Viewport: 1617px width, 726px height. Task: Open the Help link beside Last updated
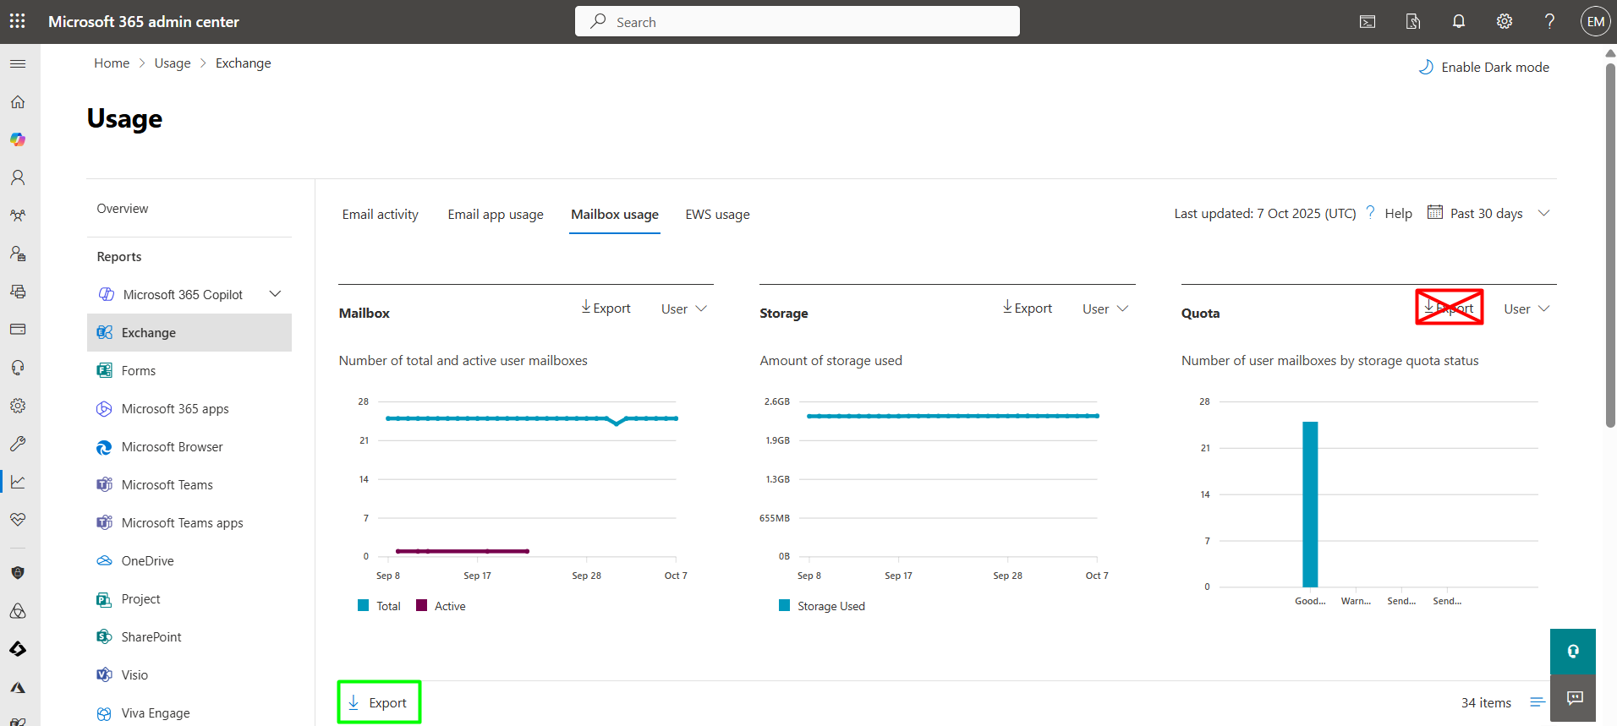[1398, 214]
